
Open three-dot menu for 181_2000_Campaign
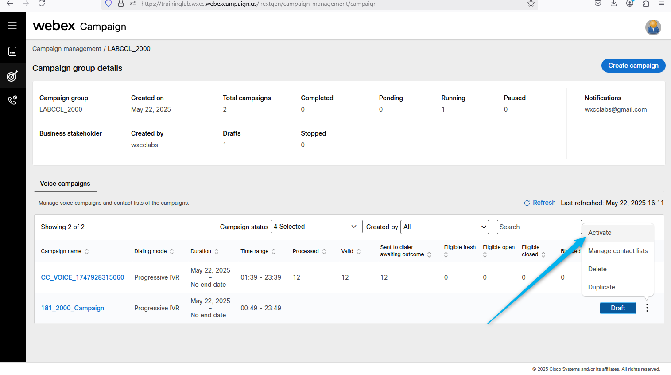[647, 308]
